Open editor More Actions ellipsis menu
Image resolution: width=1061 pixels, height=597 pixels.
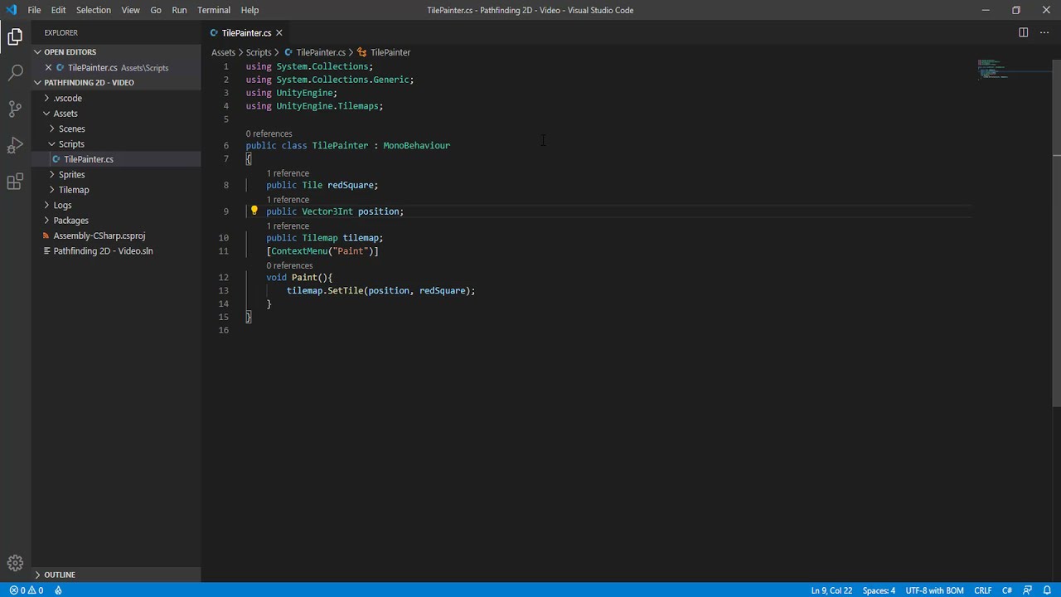tap(1044, 32)
